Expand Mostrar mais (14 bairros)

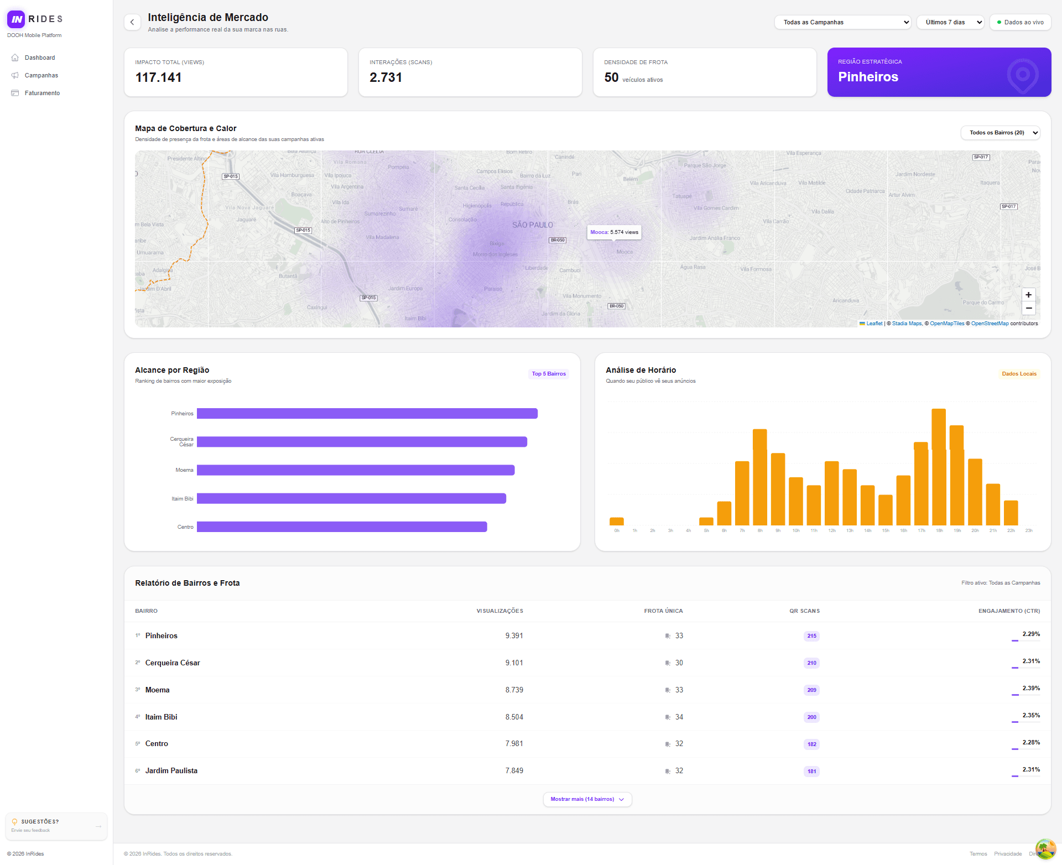[587, 799]
